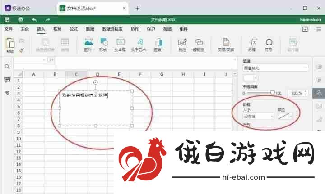Click the text box rotation handle
The height and width of the screenshot is (194, 325).
click(x=95, y=83)
